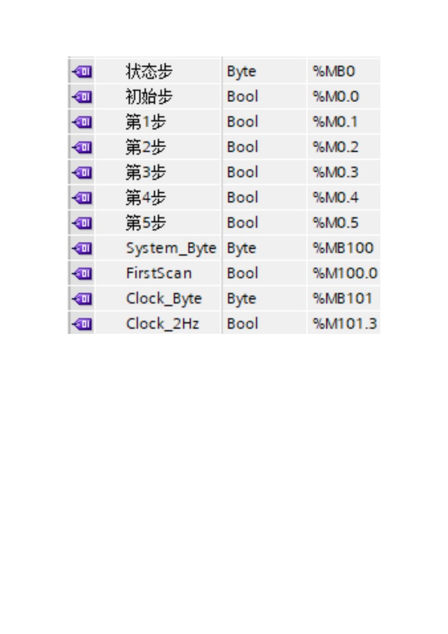Select the FirstScan tag name
Screen dimensions: 448x634
[x=159, y=273]
